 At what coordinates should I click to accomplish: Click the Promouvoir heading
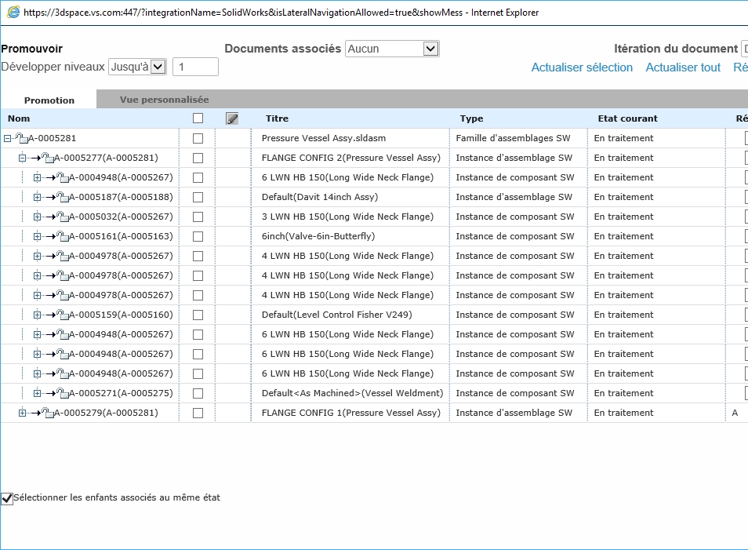point(31,49)
